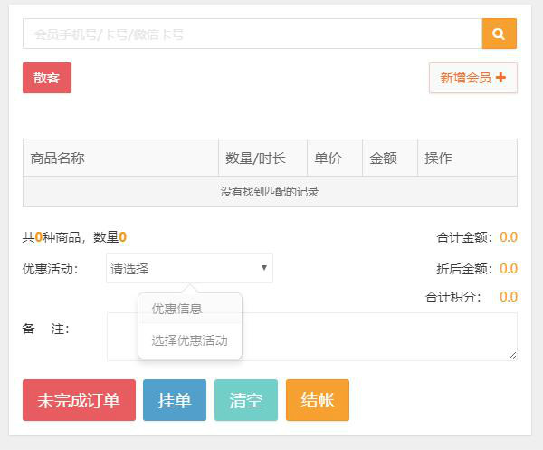Open the 未完成订单 unfinished orders list

point(79,400)
